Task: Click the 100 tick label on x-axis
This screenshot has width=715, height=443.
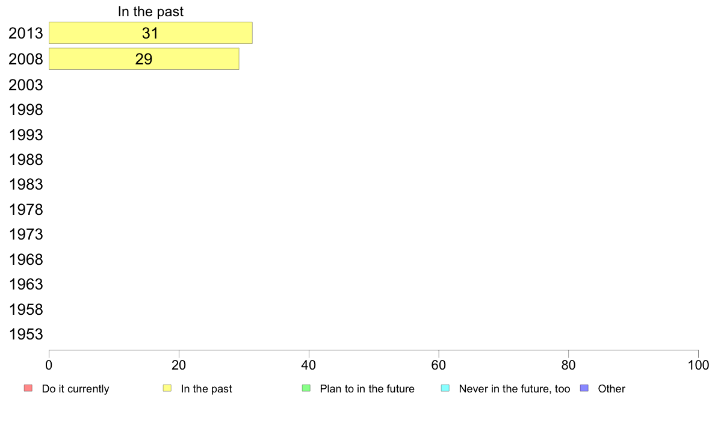Action: tap(698, 365)
